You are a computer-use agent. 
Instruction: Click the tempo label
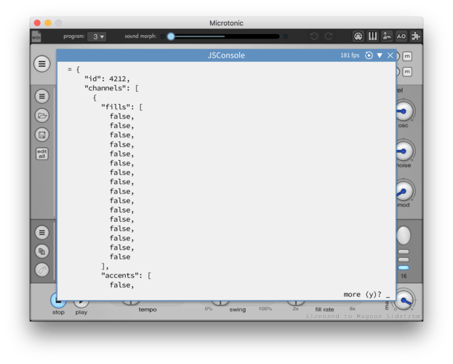tap(148, 309)
